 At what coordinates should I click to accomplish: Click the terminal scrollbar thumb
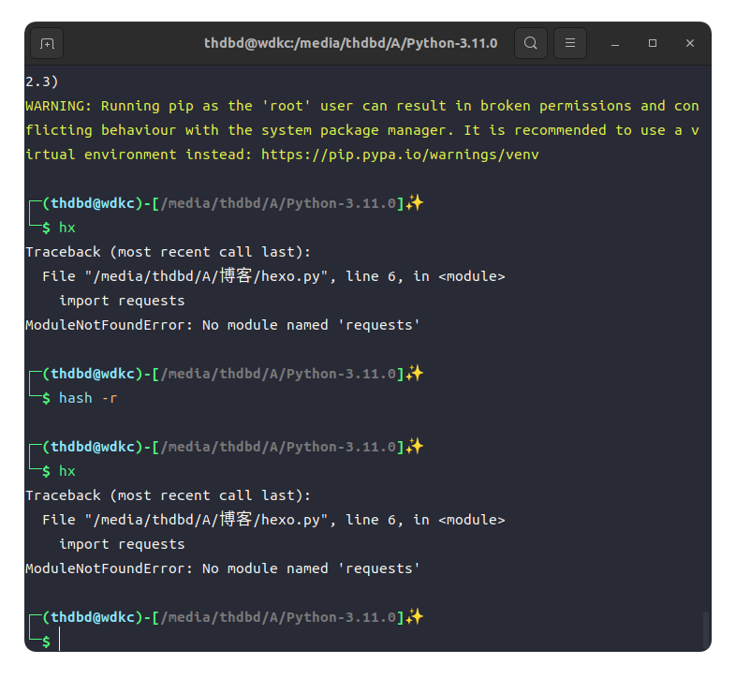coord(705,629)
